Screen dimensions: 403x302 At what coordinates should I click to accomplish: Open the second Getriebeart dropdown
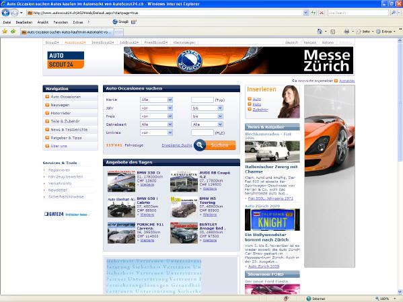tap(207, 124)
